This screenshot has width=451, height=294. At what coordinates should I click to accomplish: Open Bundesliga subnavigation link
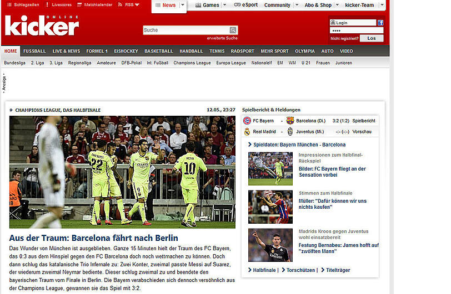tap(14, 63)
